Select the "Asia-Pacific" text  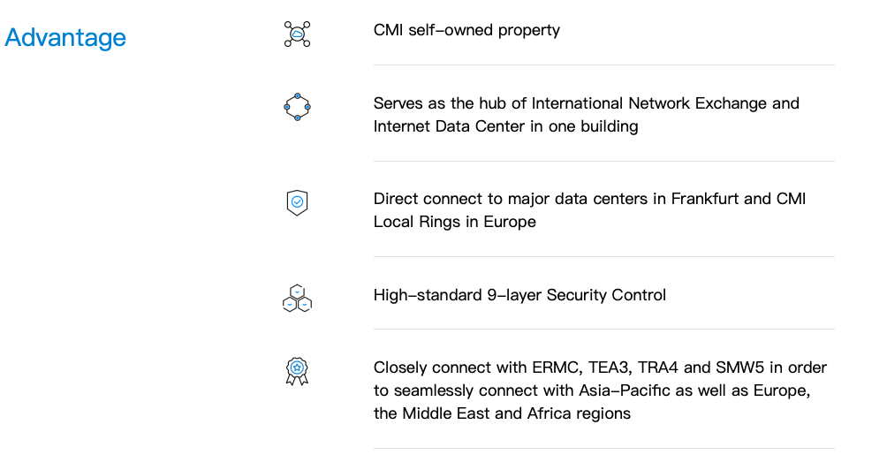pos(624,390)
